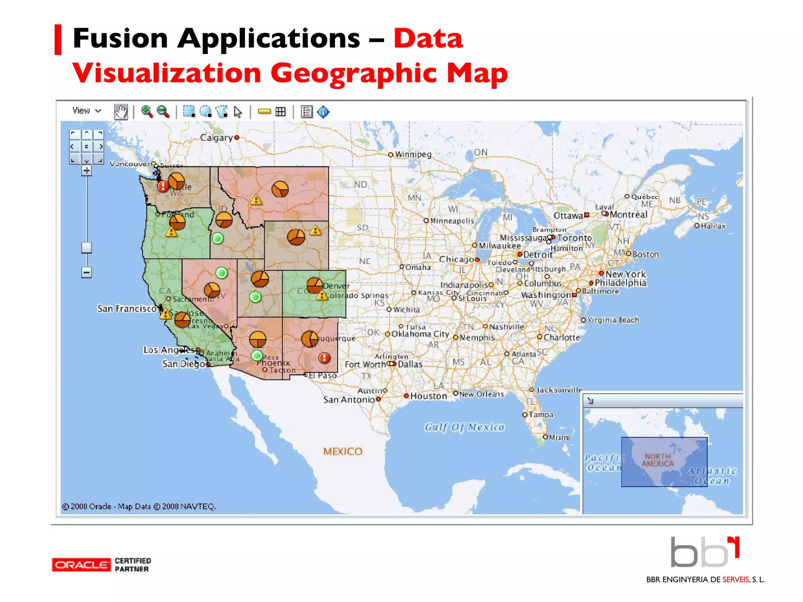Click the Oracle Certified Partner logo
This screenshot has height=602, width=803.
pos(102,565)
